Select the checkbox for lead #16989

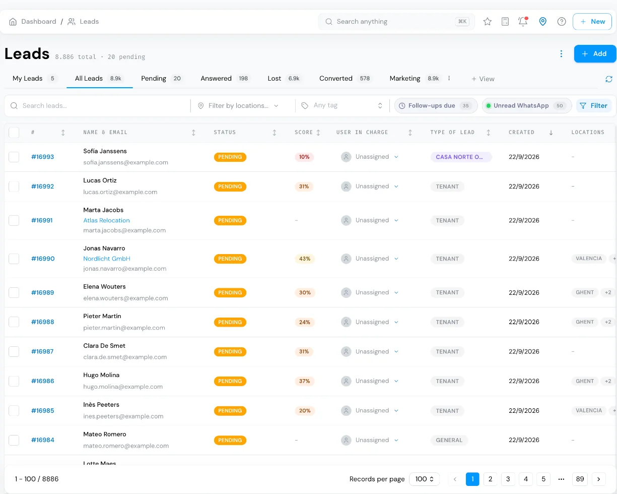(x=14, y=292)
